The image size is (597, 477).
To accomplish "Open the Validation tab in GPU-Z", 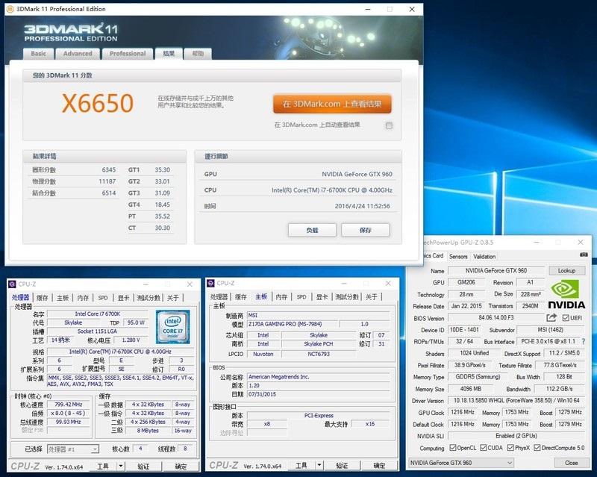I will 484,256.
